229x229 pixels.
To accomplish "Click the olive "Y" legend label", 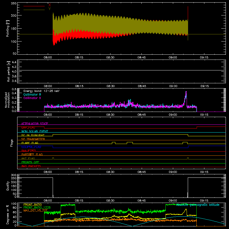I will pos(50,9).
